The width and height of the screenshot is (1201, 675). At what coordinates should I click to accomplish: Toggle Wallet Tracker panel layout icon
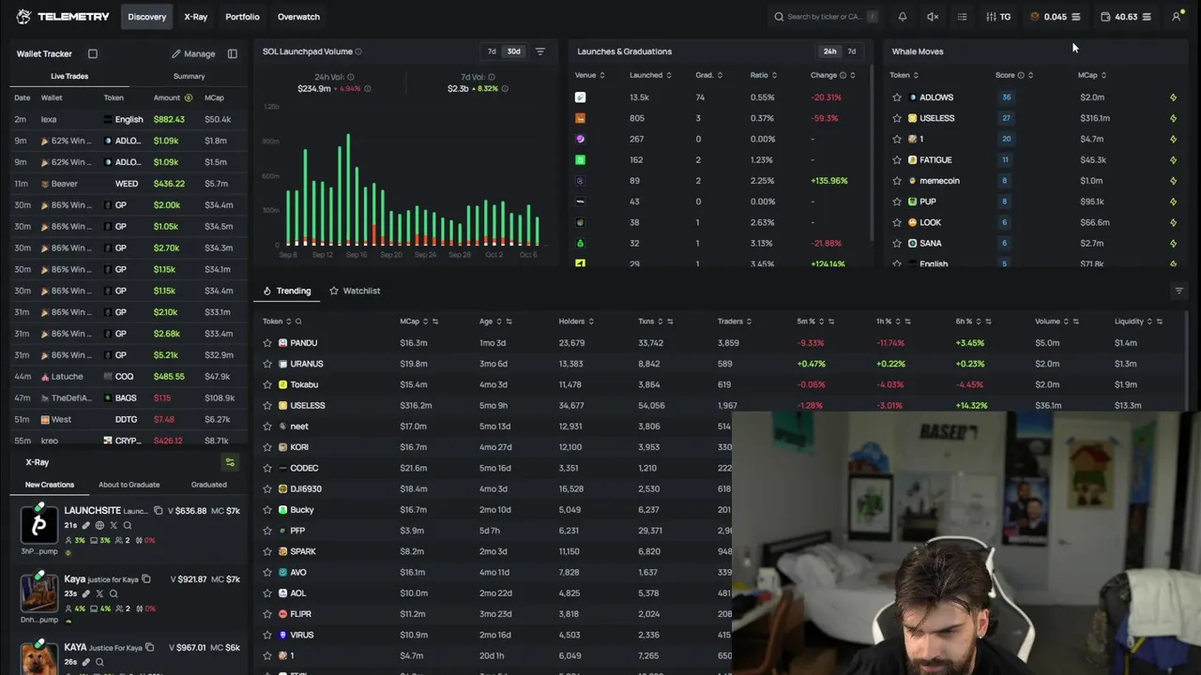[x=233, y=53]
